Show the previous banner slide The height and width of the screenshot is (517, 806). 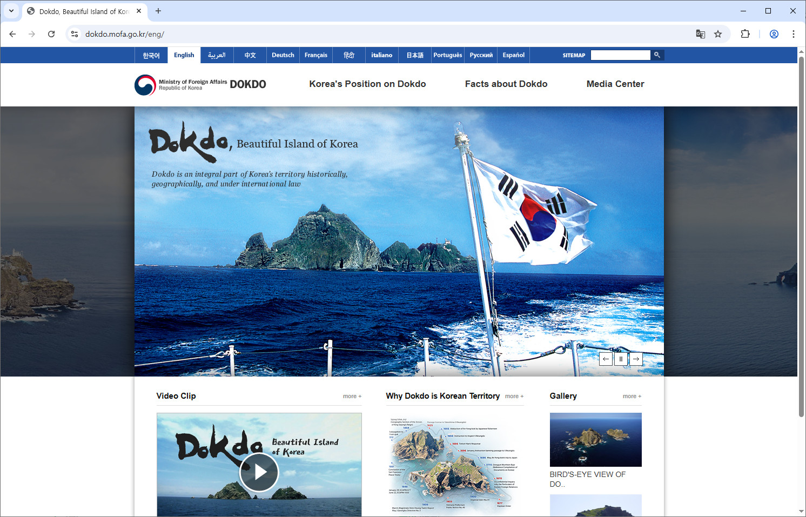tap(606, 359)
